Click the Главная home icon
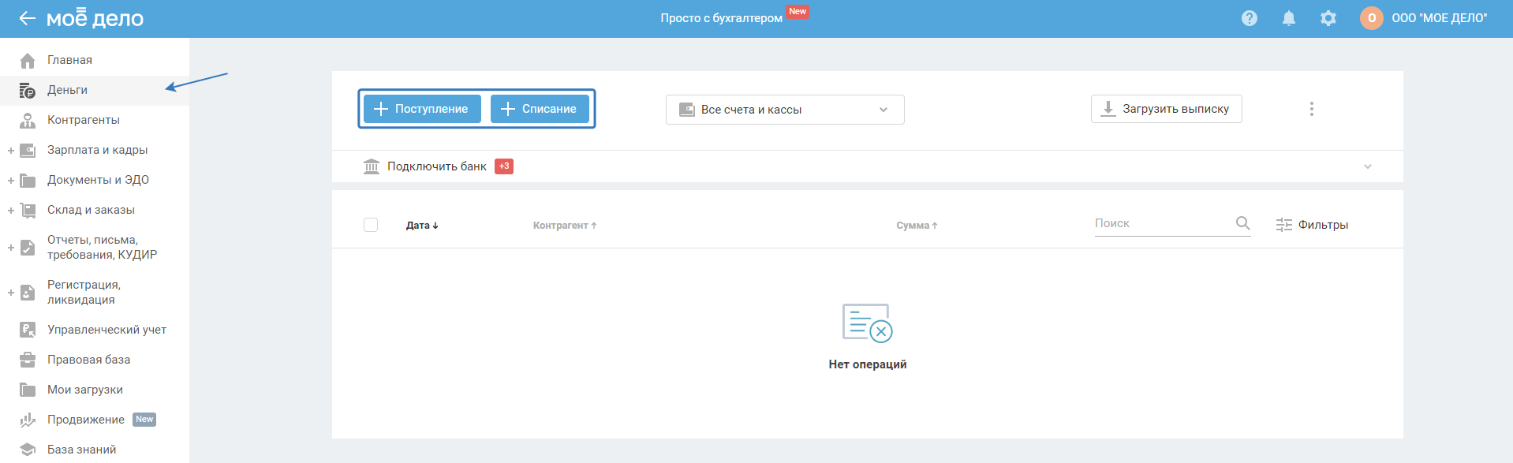Viewport: 1513px width, 463px height. (x=28, y=61)
